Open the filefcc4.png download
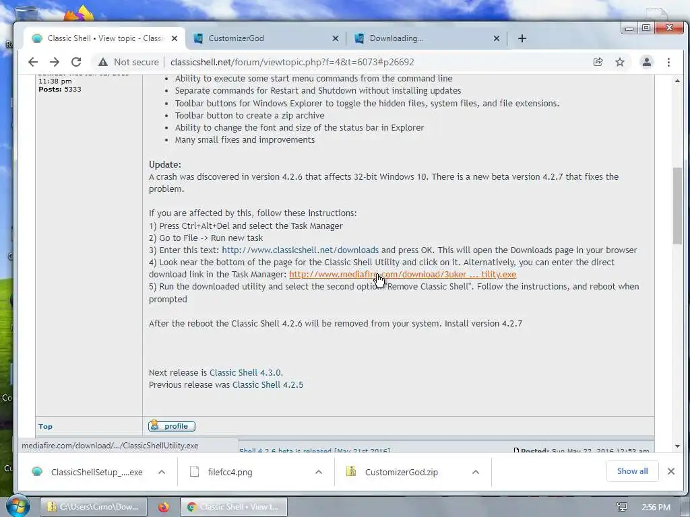 tap(230, 472)
